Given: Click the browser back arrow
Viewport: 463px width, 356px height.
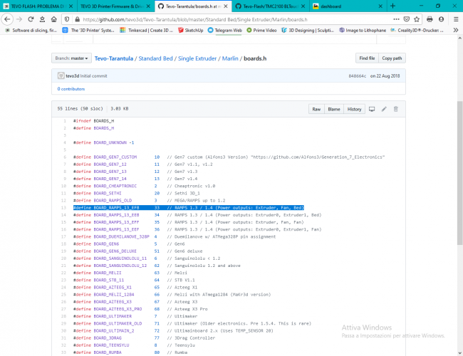Looking at the screenshot, I should (8, 20).
